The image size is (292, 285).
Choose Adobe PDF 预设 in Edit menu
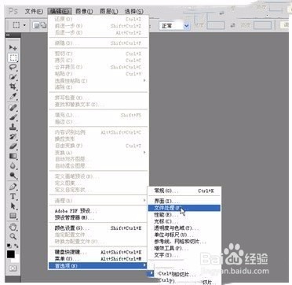coord(99,211)
